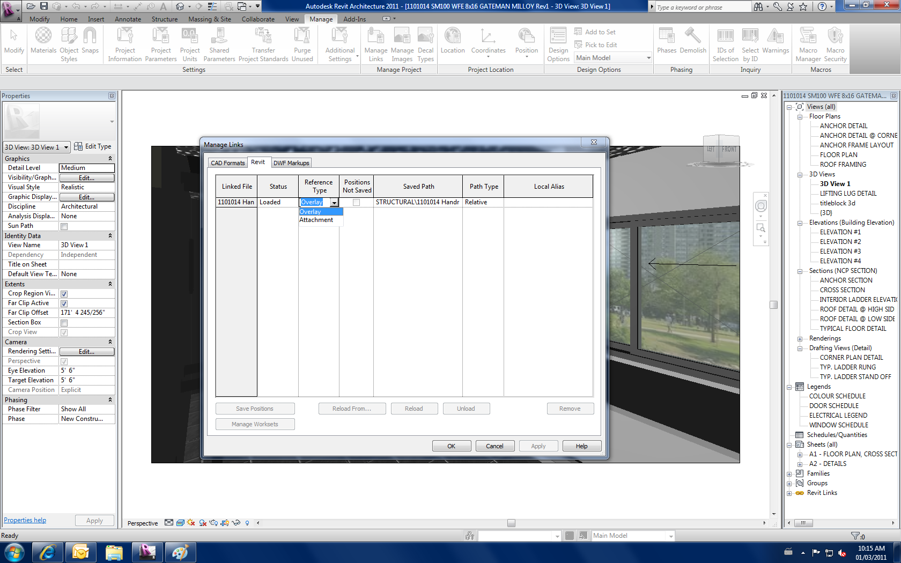Expand the Renderings tree node
This screenshot has height=563, width=901.
coord(800,339)
